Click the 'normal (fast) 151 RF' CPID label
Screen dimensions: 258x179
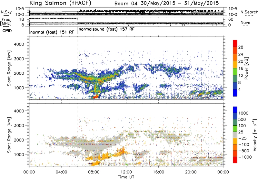[x=52, y=32]
